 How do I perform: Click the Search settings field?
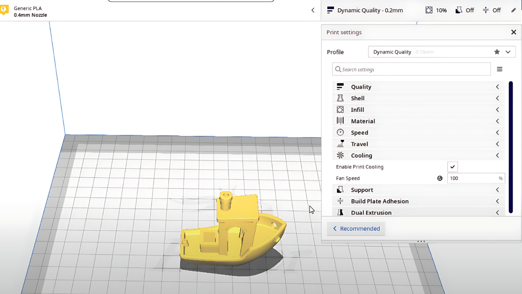[412, 69]
